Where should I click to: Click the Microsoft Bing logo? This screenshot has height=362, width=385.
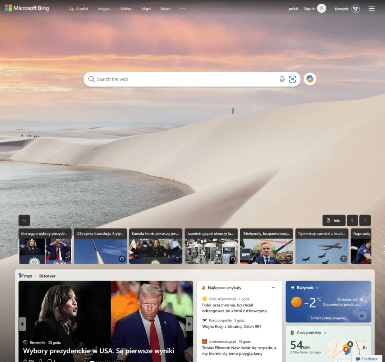click(x=26, y=8)
